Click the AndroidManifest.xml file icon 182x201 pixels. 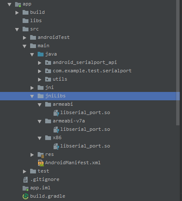(x=41, y=163)
